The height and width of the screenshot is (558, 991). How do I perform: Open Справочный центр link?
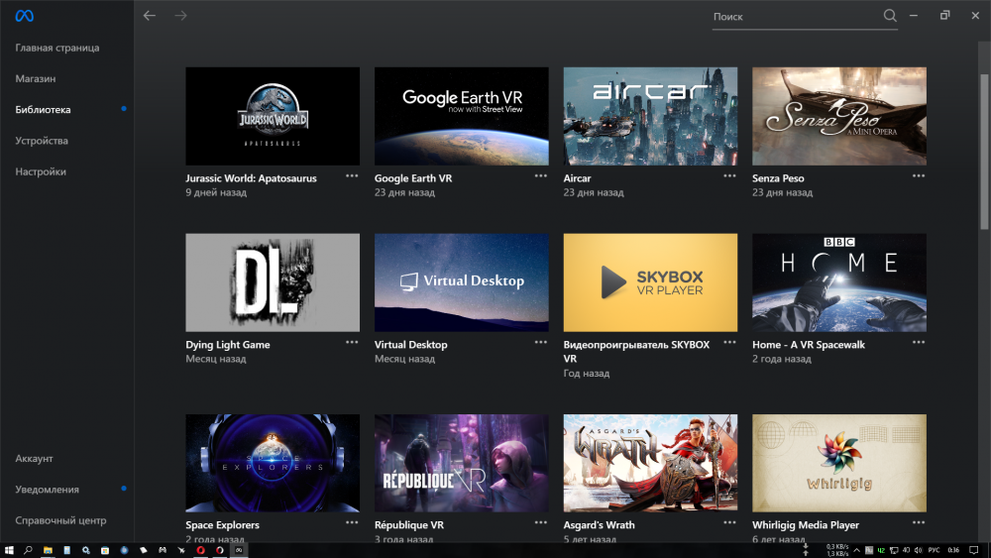click(60, 520)
